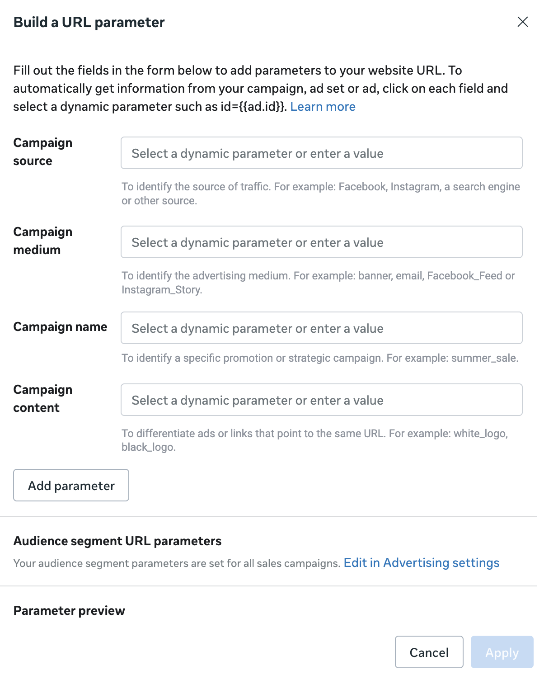Click the Parameter preview heading
This screenshot has width=544, height=680.
point(69,611)
